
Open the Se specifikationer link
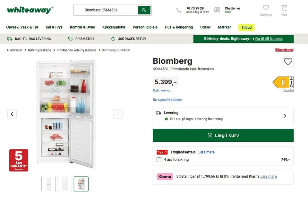point(167,100)
